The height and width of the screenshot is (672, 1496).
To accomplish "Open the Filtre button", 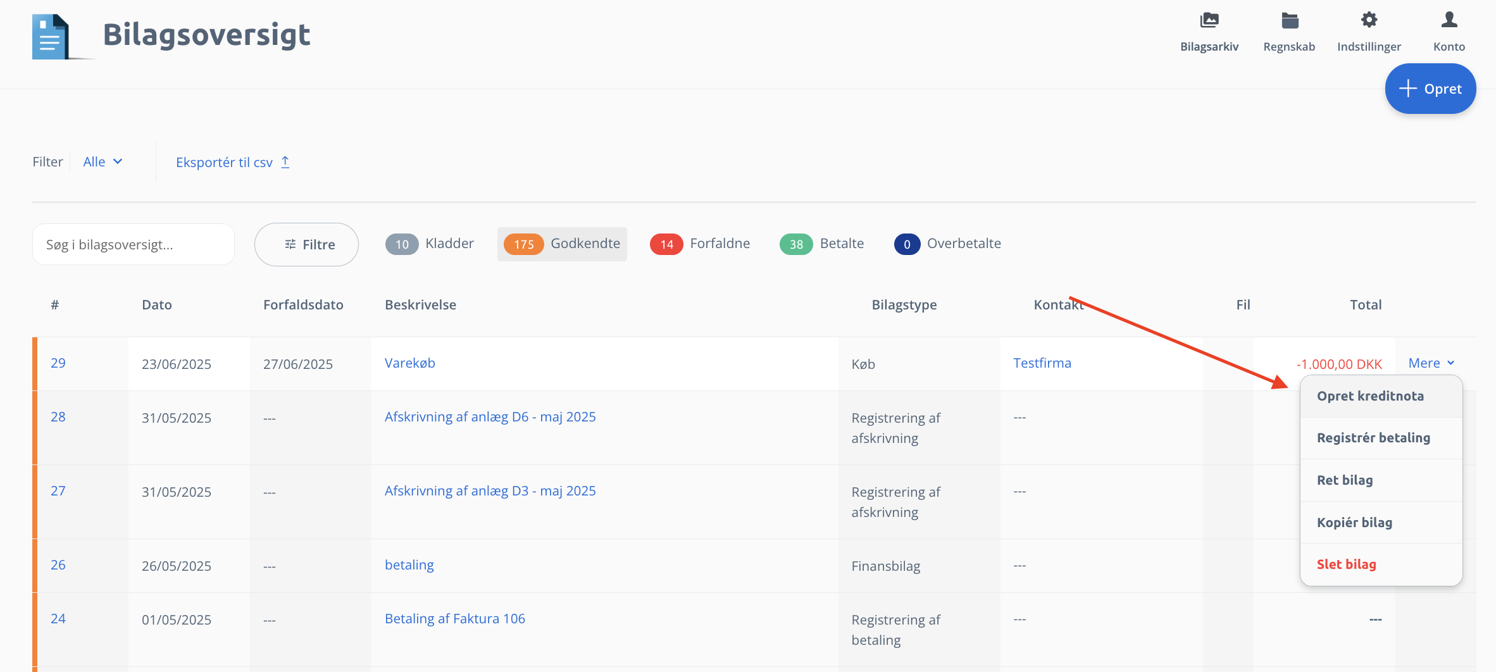I will tap(306, 244).
